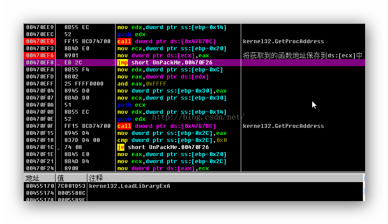This screenshot has height=224, width=388.
Task: Select mov dword ptr ds:[ecx],eax instruction
Action: (163, 56)
